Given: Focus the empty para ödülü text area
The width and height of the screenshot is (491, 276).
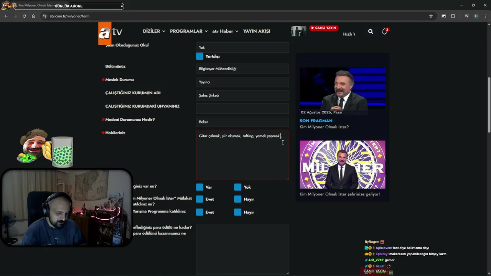Looking at the screenshot, I should (242, 249).
